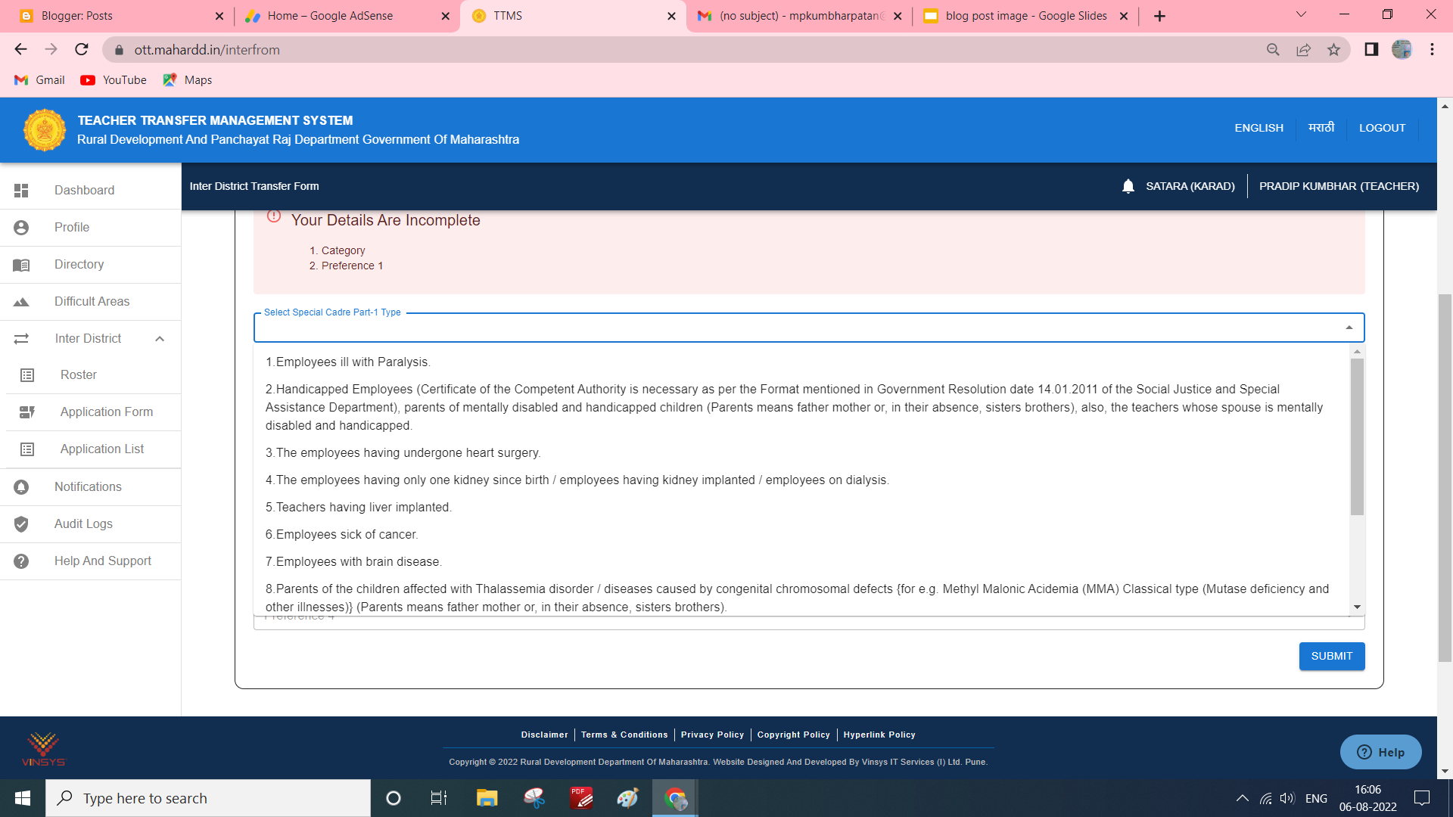Click the Roster list icon
Image resolution: width=1453 pixels, height=817 pixels.
[x=27, y=375]
